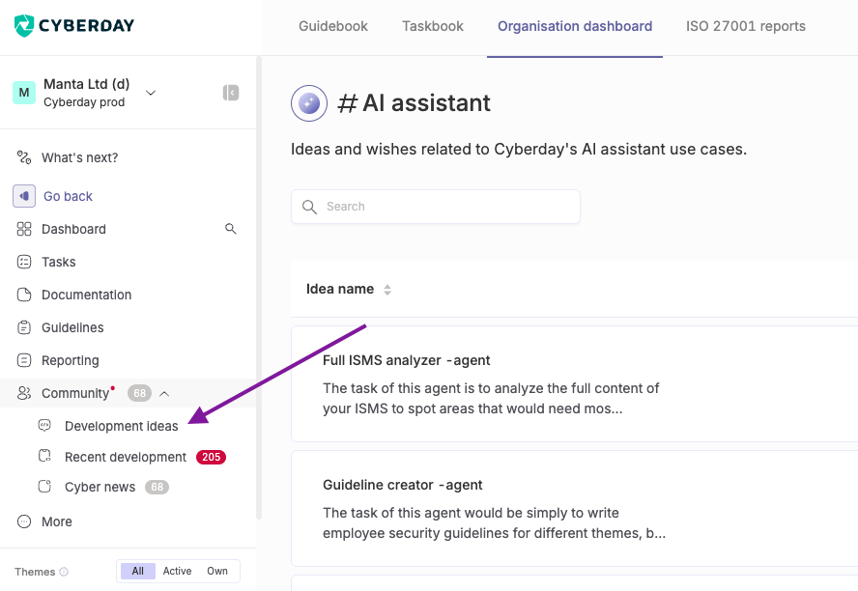Click the sidebar vertical scrollbar
Image resolution: width=858 pixels, height=591 pixels.
(x=259, y=288)
